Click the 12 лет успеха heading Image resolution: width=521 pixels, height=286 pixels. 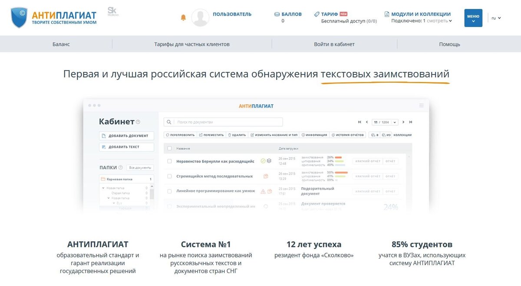[x=314, y=244]
